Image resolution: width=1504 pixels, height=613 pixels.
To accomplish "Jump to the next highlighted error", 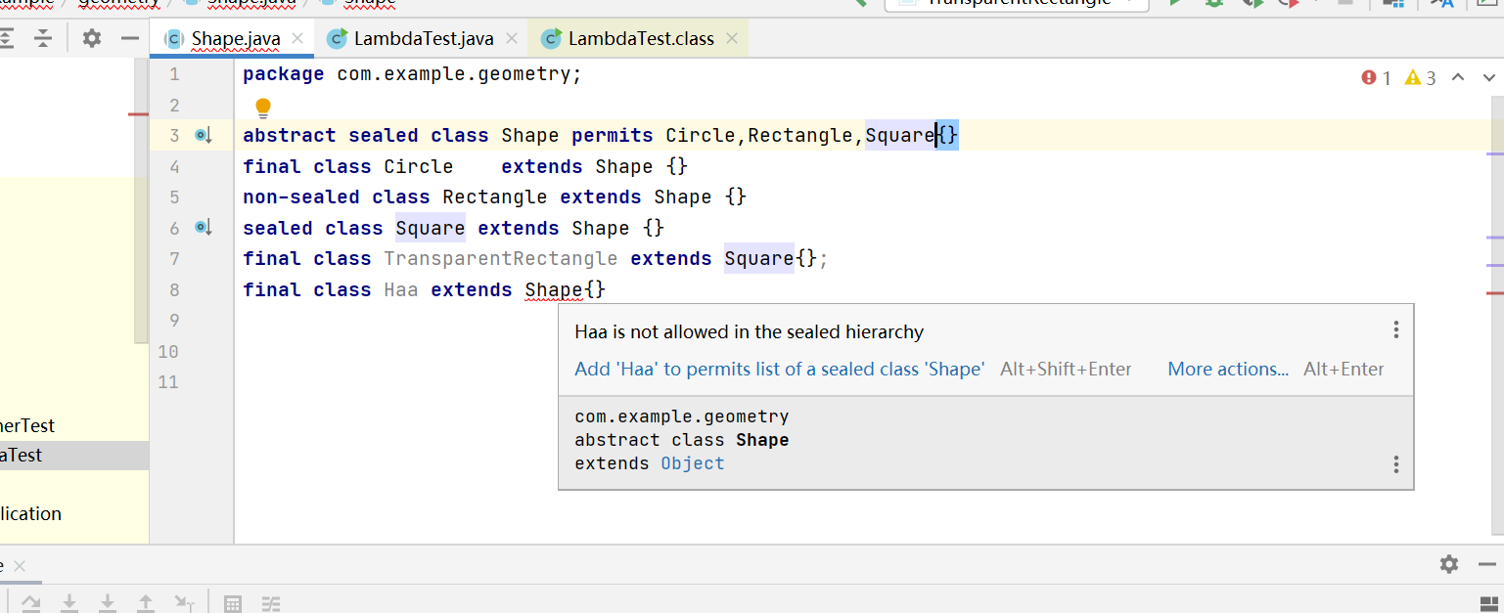I will pyautogui.click(x=1489, y=78).
